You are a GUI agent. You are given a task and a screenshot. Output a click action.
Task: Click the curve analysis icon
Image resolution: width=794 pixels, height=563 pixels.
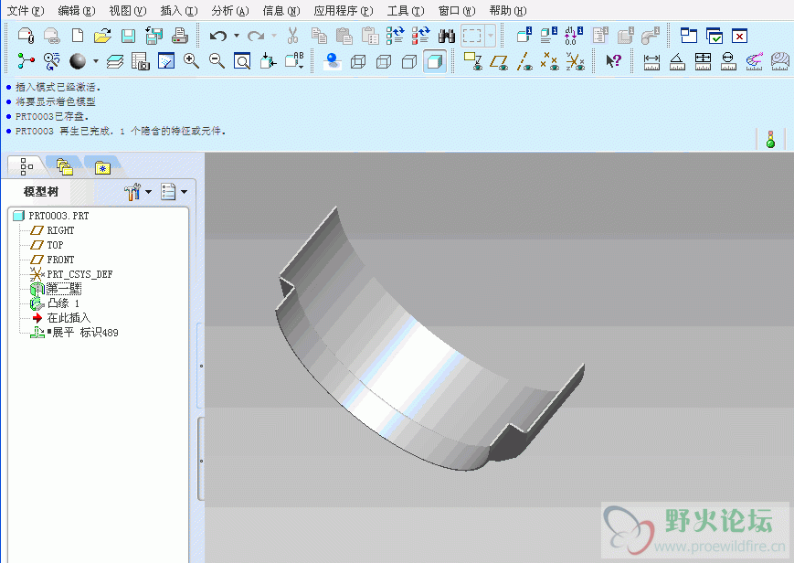[754, 61]
